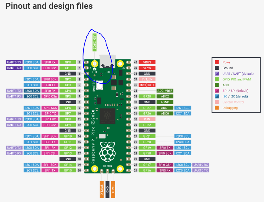Click the VBUS pin label
The height and width of the screenshot is (202, 264).
coord(147,62)
